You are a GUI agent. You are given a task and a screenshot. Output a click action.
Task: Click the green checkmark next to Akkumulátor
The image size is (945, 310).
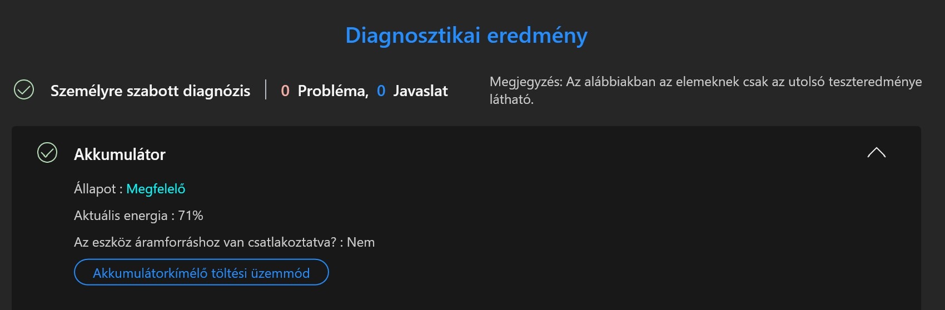47,153
